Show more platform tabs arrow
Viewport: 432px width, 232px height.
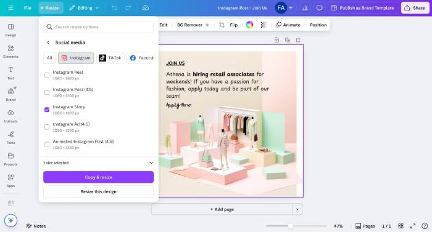[152, 58]
